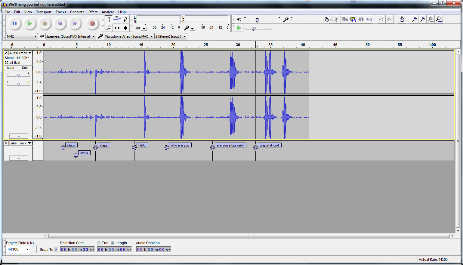
Task: Mute the Audio Track
Action: click(x=11, y=68)
